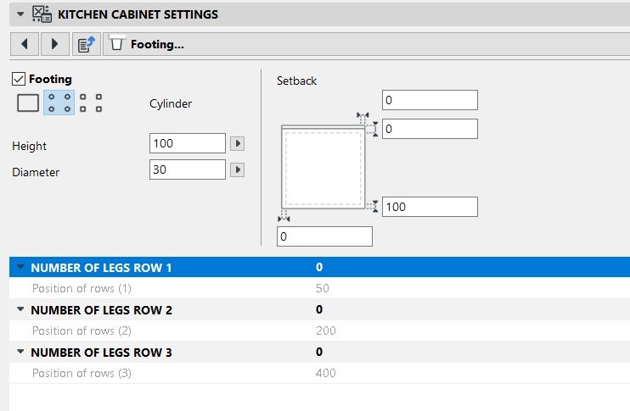Click the Kitchen Cabinet Settings panel icon
The height and width of the screenshot is (411, 630).
42,14
